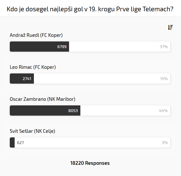Image resolution: width=181 pixels, height=176 pixels.
Task: Click the 18220 Responses total
Action: click(90, 163)
